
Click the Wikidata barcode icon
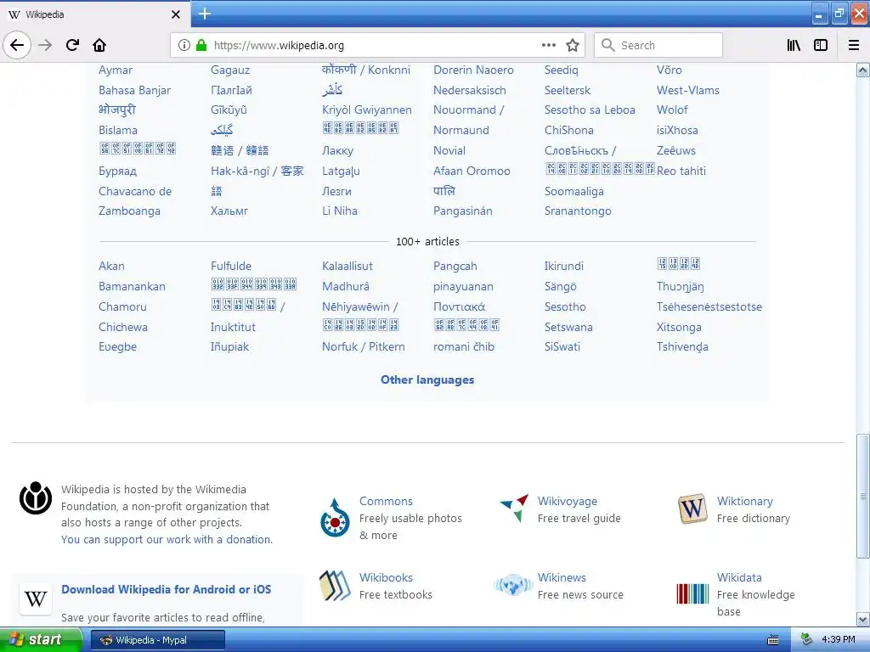coord(692,593)
